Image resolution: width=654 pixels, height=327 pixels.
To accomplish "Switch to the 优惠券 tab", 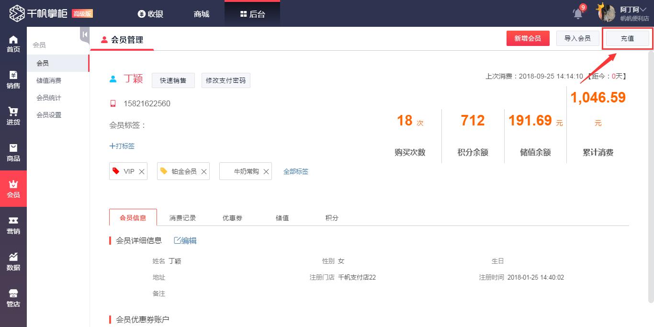I will point(232,218).
